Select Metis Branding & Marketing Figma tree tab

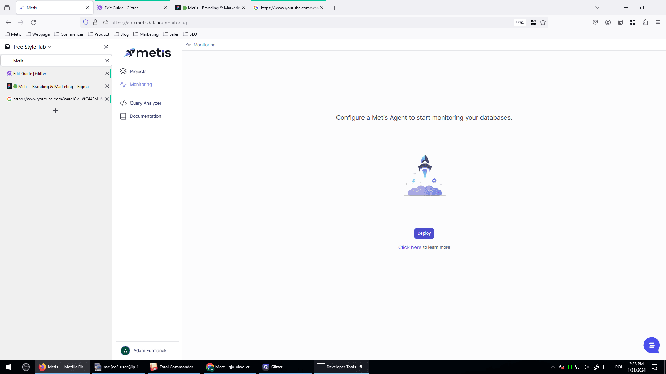pyautogui.click(x=55, y=86)
